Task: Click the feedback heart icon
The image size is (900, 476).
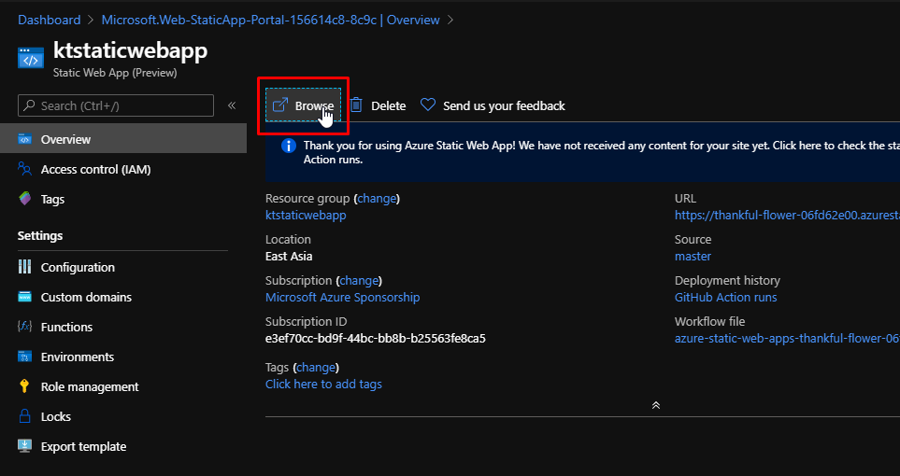Action: point(428,105)
